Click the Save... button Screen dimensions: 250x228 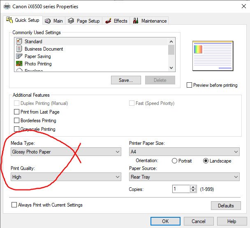(x=126, y=80)
